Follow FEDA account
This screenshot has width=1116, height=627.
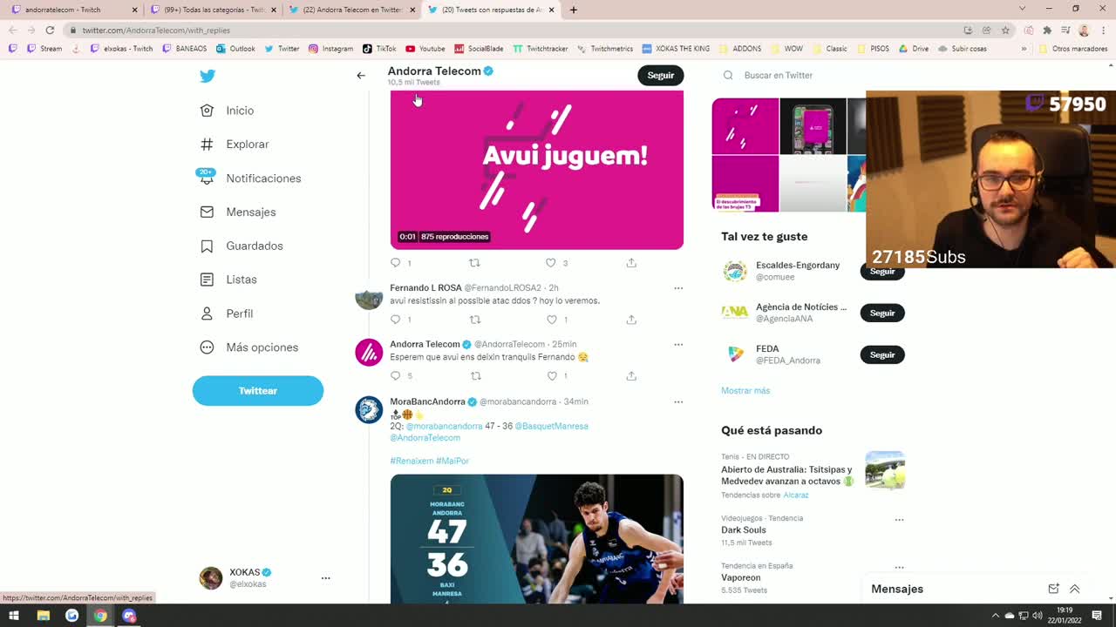tap(882, 354)
